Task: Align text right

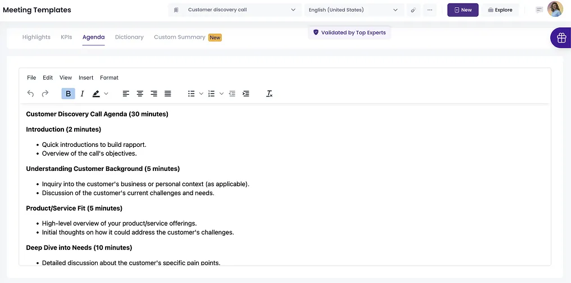Action: point(154,94)
